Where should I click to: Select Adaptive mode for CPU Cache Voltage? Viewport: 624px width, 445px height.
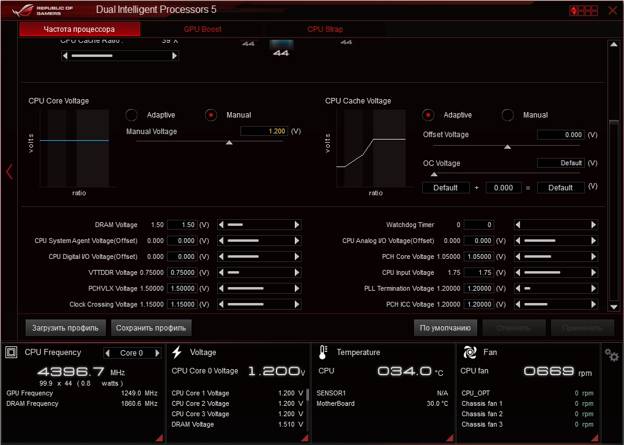[x=428, y=115]
